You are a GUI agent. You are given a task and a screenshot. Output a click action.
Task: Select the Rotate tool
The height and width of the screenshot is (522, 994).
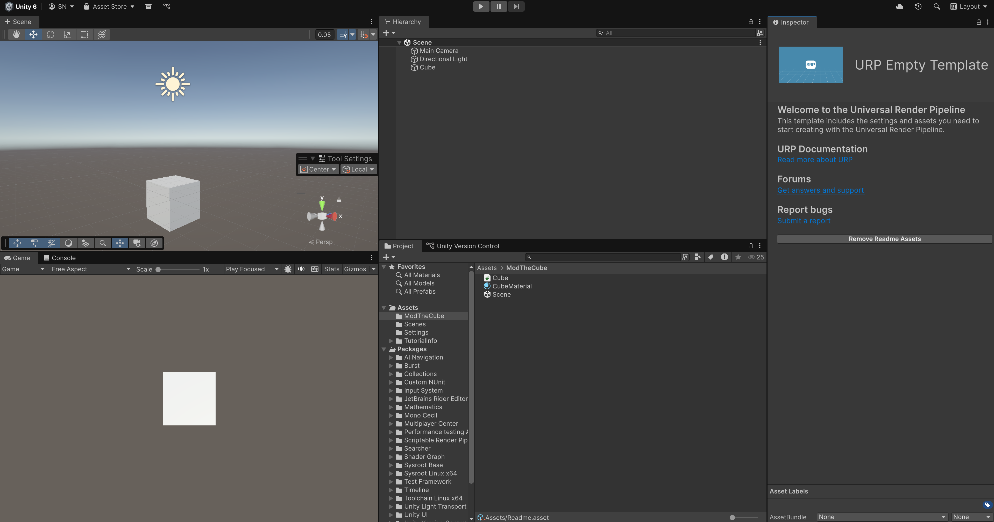(50, 34)
